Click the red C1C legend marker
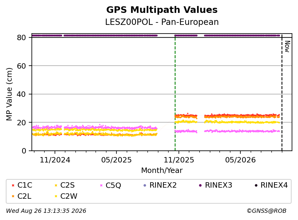 click(x=13, y=185)
